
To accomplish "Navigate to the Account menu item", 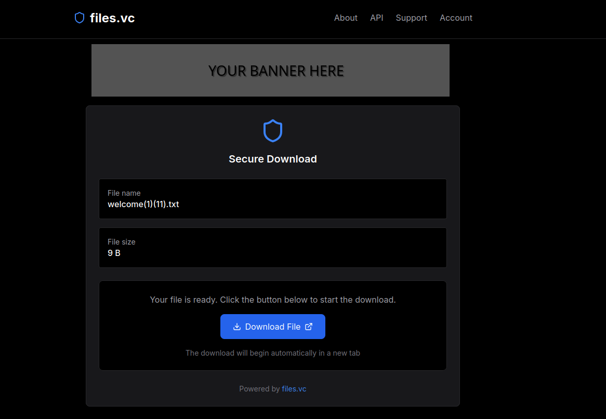I will pos(456,18).
